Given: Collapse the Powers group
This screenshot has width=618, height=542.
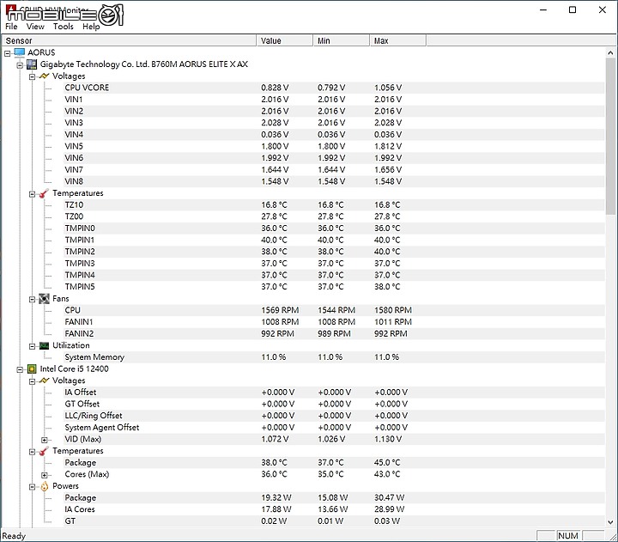Looking at the screenshot, I should [x=33, y=487].
